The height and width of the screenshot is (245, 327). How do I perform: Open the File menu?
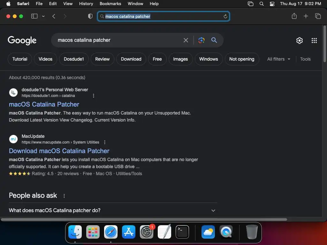(39, 4)
